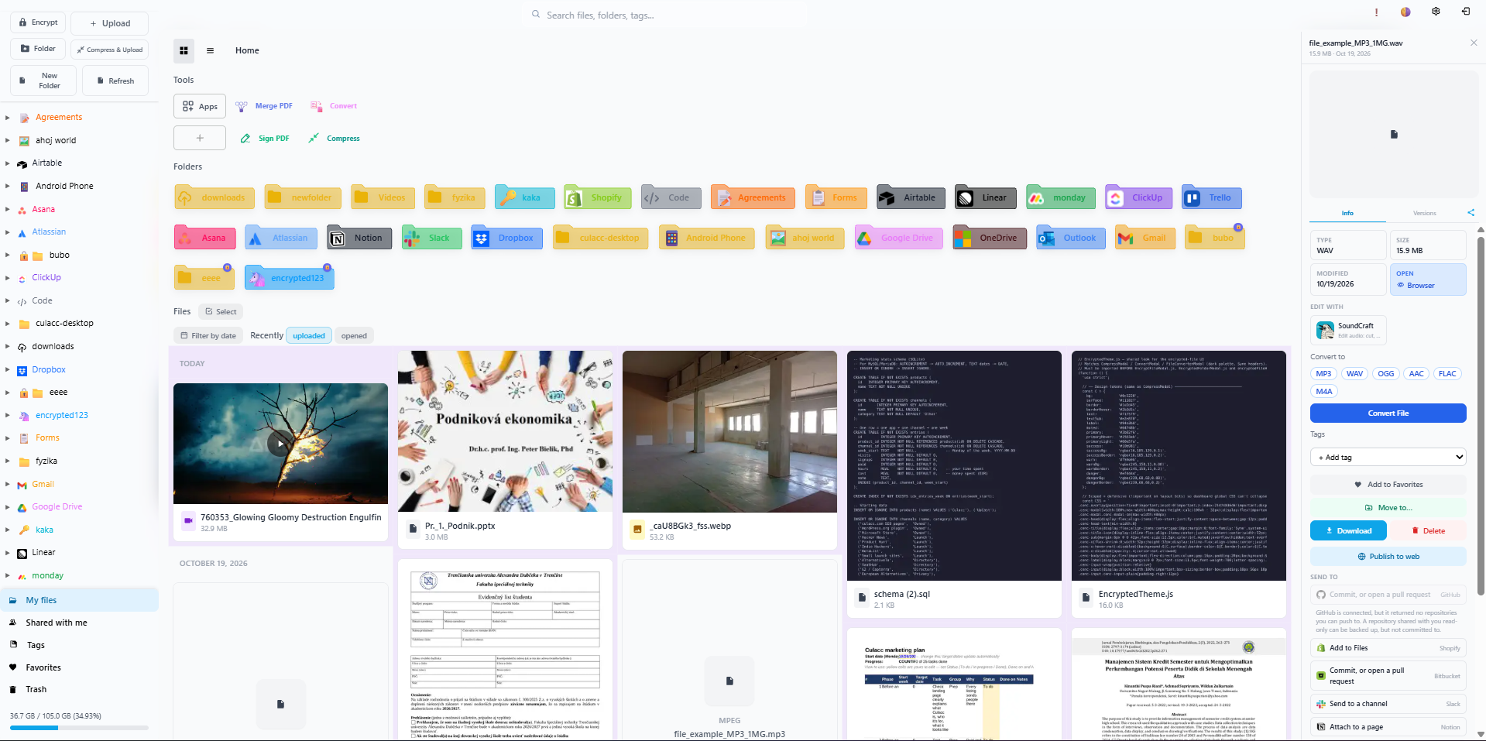Viewport: 1486px width, 741px height.
Task: Open SoundCraft editor app
Action: (x=1348, y=330)
